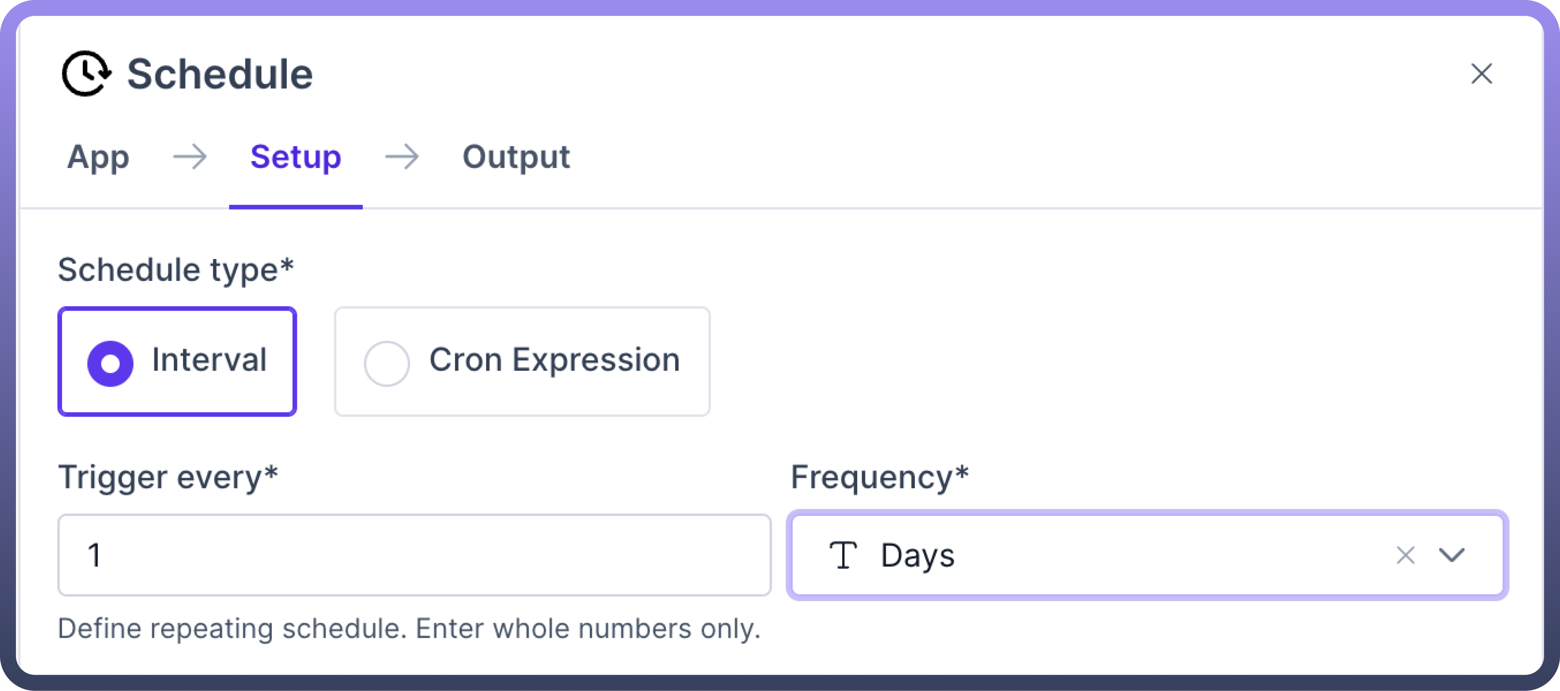Expand the Frequency dropdown chevron
This screenshot has height=691, width=1560.
tap(1452, 555)
